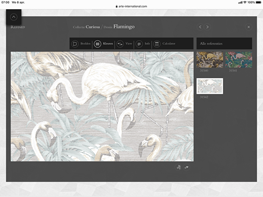Open the Alle referenties header
263x197 pixels.
point(224,43)
